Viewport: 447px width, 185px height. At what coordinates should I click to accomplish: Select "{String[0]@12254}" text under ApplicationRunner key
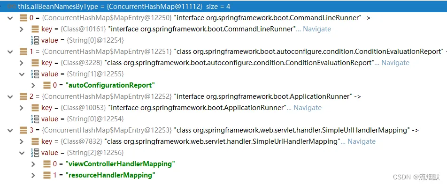coord(95,119)
